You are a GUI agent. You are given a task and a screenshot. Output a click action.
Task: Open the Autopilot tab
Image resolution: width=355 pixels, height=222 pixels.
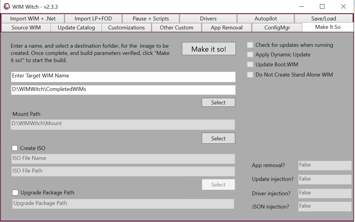(x=266, y=19)
